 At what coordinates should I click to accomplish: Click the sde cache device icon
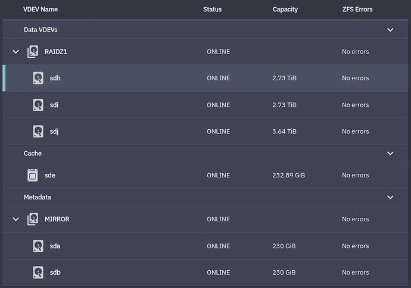tap(33, 175)
